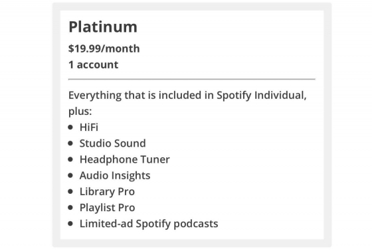Click the bullet dot beside Studio Sound

[x=70, y=143]
